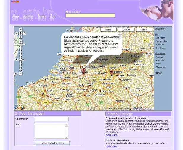Zoom in with the map plus button
This screenshot has height=150, width=183.
(20, 41)
